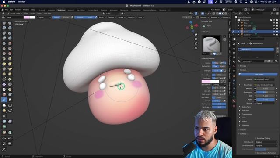Open the Stroke dropdown
280x158 pixels.
tap(122, 18)
